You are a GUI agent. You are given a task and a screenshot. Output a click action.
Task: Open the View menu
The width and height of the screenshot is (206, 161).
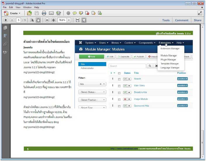click(x=18, y=7)
